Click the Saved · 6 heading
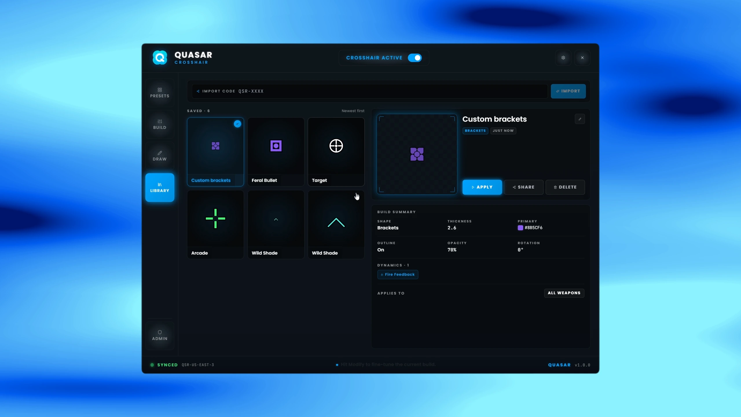Image resolution: width=741 pixels, height=417 pixels. click(x=198, y=111)
